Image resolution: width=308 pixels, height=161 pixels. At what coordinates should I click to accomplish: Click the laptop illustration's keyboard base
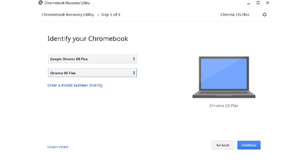[x=224, y=94]
